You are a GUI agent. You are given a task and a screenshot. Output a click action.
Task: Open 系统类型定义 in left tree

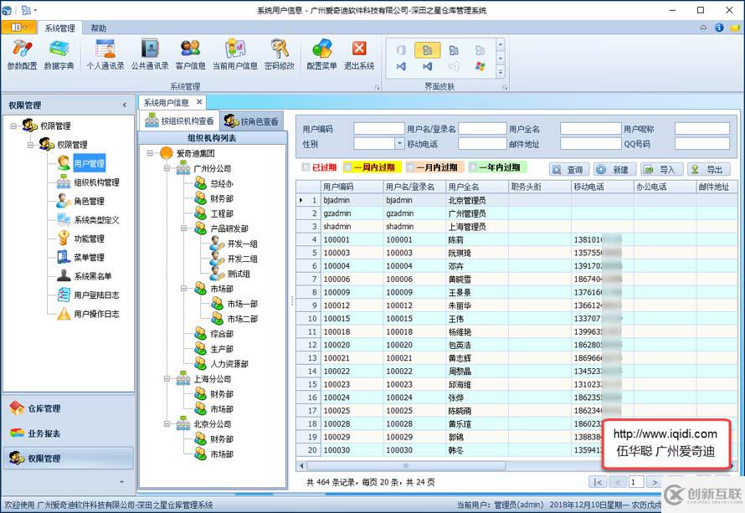(96, 220)
